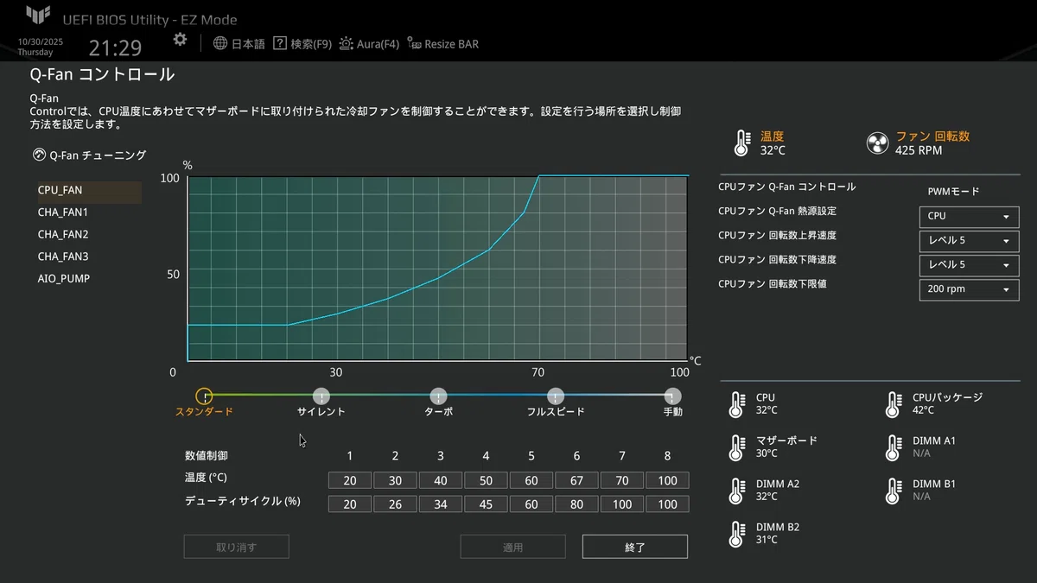Select CPU_FAN in the fan list
Viewport: 1037px width, 583px height.
(x=89, y=190)
